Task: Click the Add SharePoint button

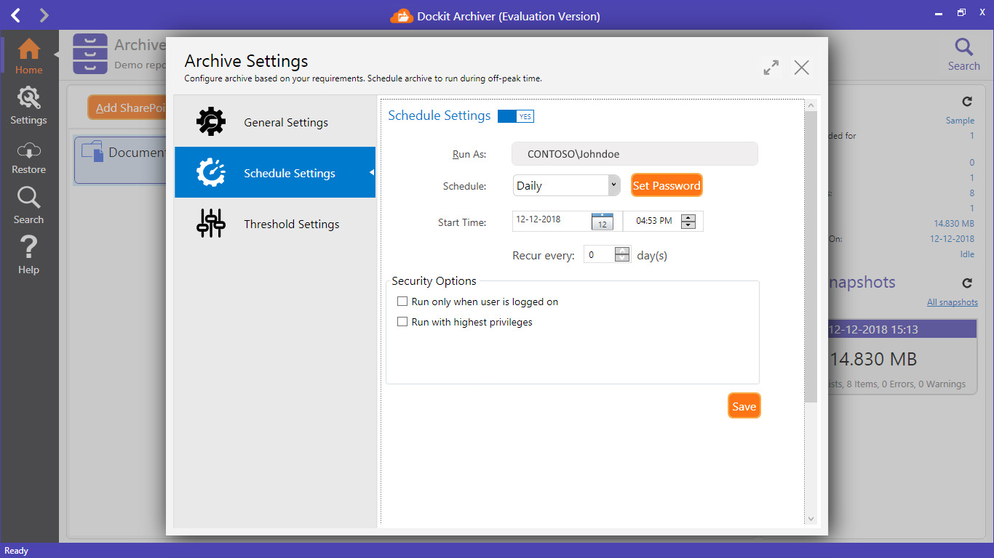Action: 127,108
